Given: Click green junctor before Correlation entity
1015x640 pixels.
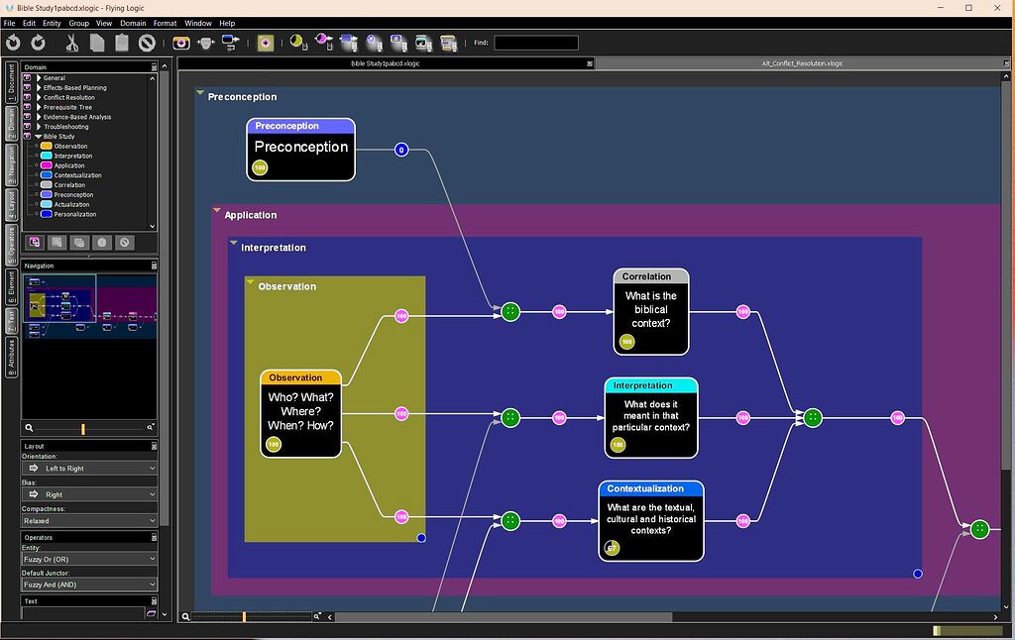Looking at the screenshot, I should (x=510, y=312).
